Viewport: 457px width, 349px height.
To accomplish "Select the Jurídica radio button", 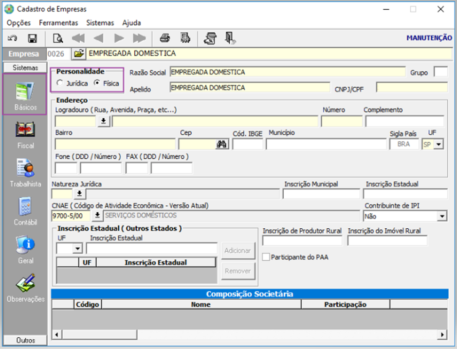I will click(x=60, y=83).
